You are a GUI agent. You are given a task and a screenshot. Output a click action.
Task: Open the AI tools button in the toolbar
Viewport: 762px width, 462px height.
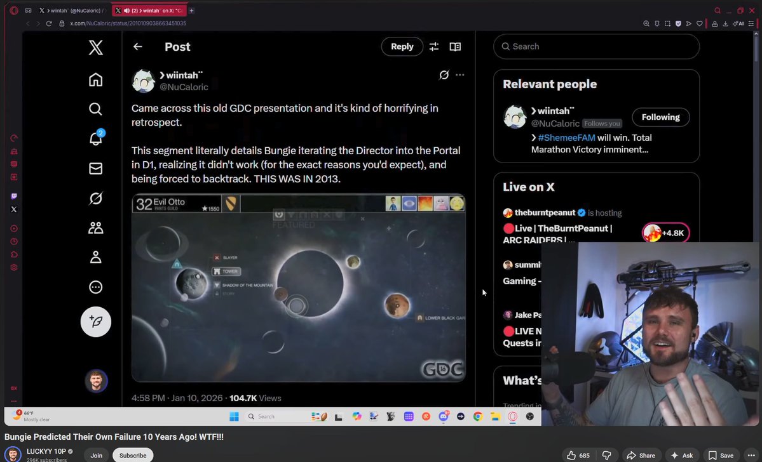pos(738,23)
